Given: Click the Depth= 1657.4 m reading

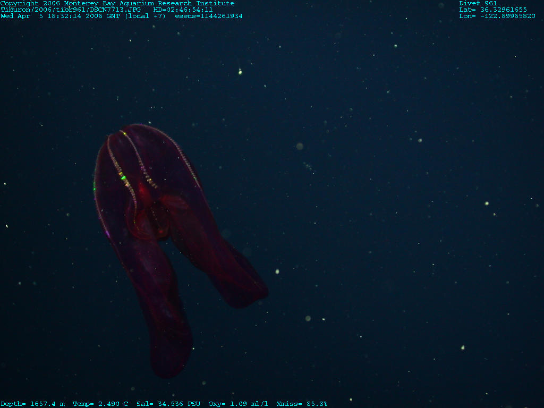Looking at the screenshot, I should pyautogui.click(x=32, y=404).
